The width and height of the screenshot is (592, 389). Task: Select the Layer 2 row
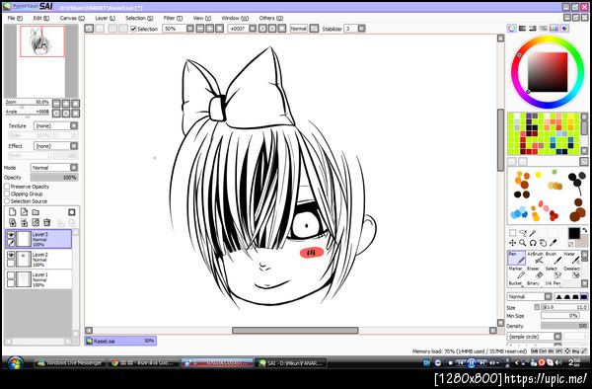point(38,259)
